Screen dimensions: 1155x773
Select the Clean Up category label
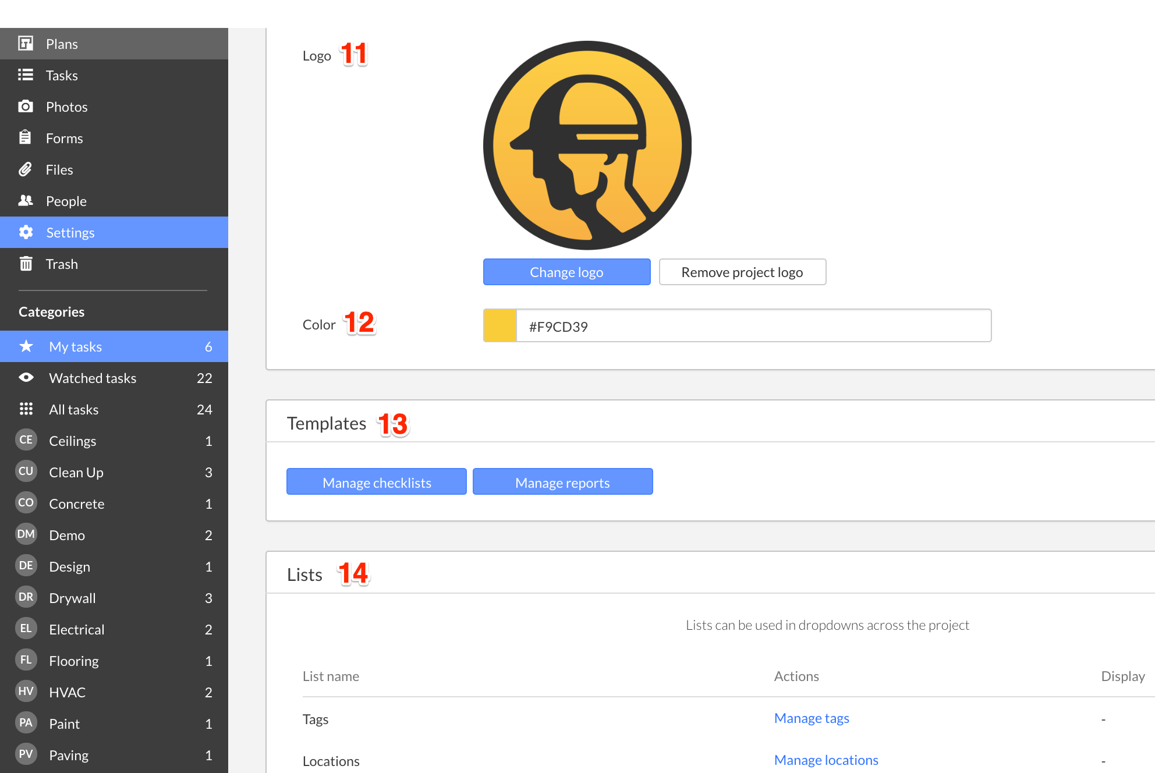click(x=76, y=472)
